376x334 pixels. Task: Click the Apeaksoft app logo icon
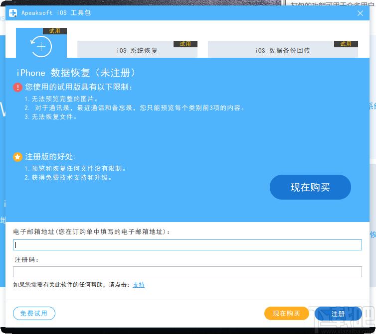coord(13,13)
